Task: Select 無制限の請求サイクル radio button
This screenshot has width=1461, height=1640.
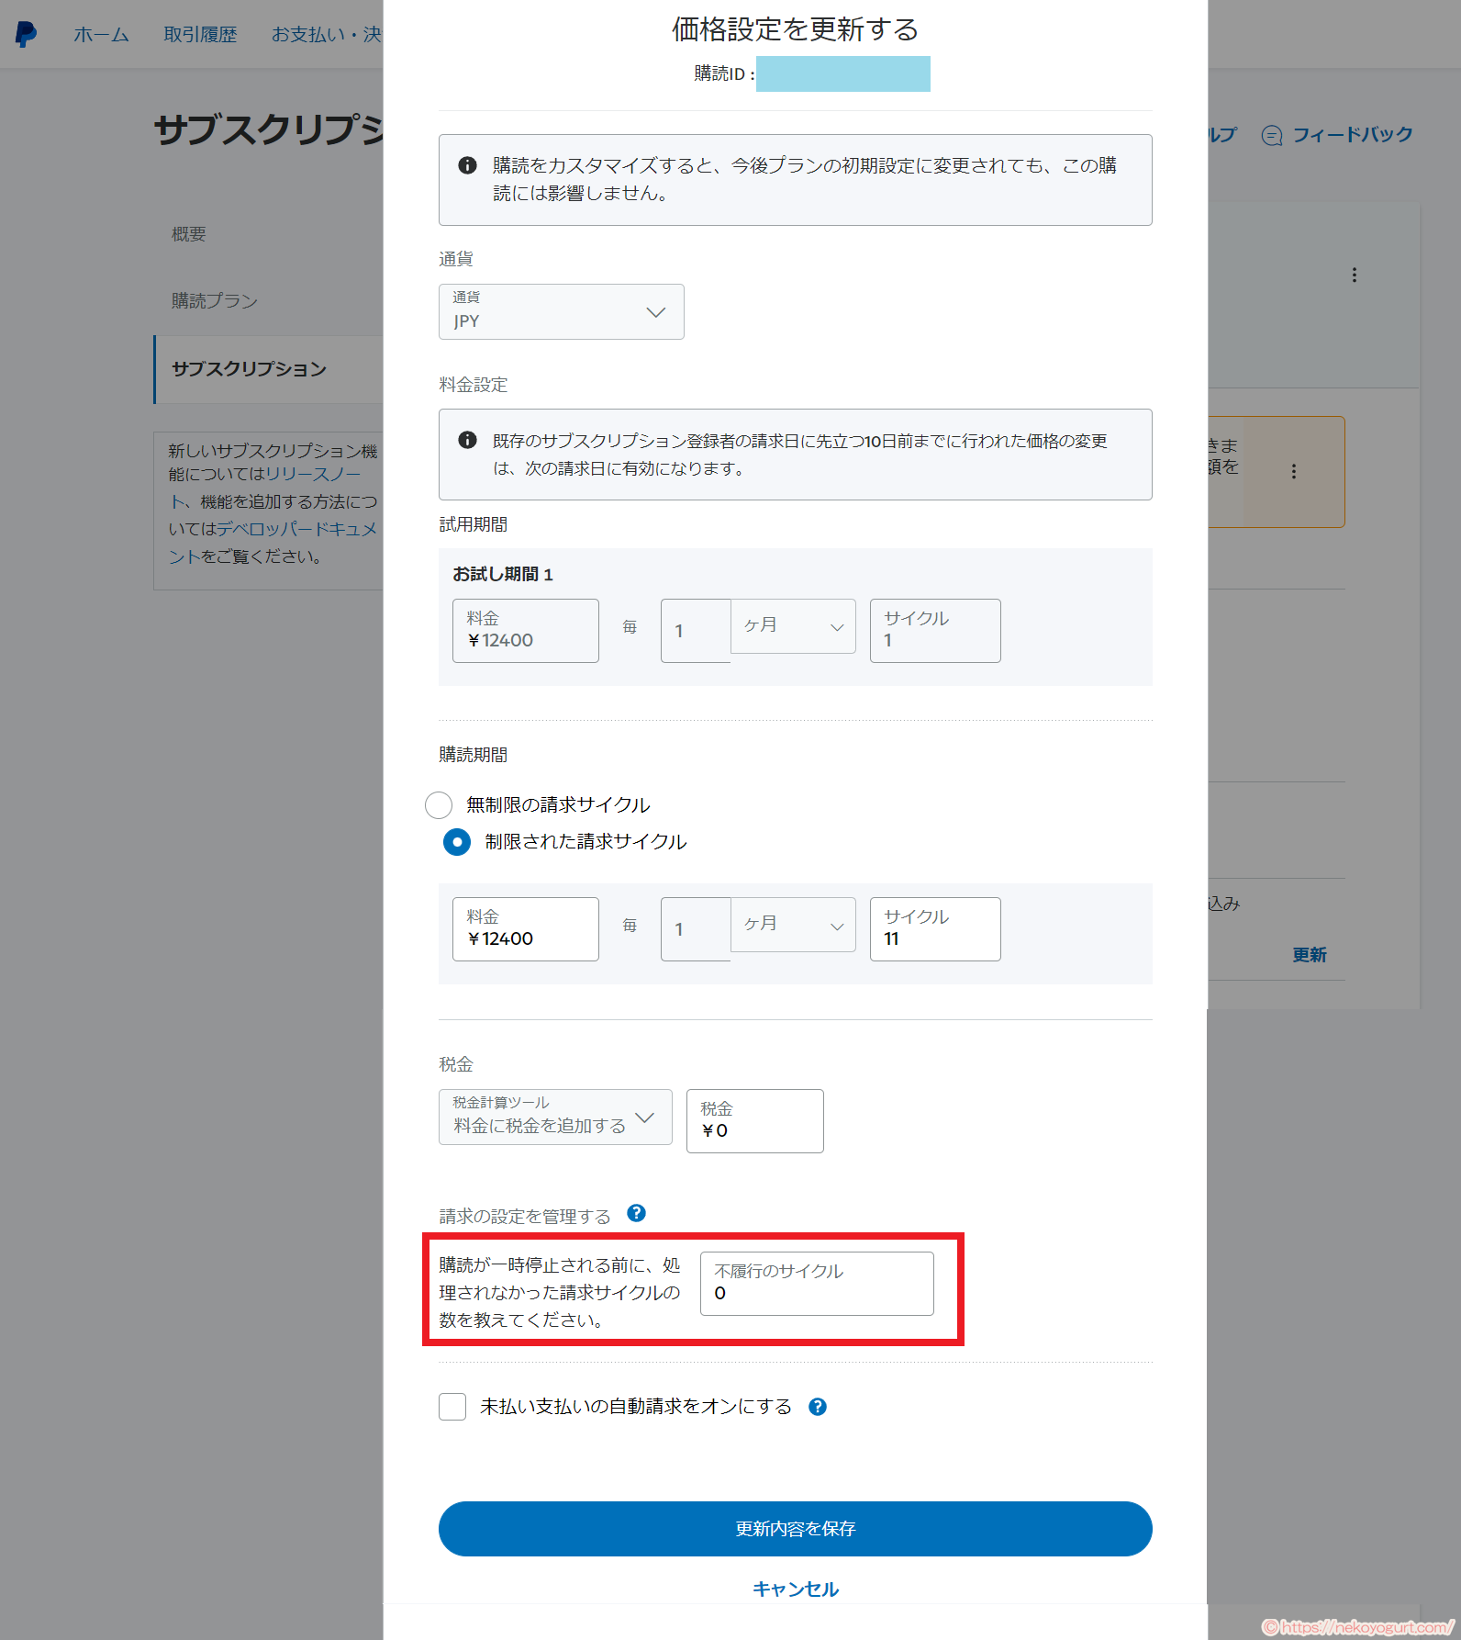Action: pyautogui.click(x=439, y=805)
